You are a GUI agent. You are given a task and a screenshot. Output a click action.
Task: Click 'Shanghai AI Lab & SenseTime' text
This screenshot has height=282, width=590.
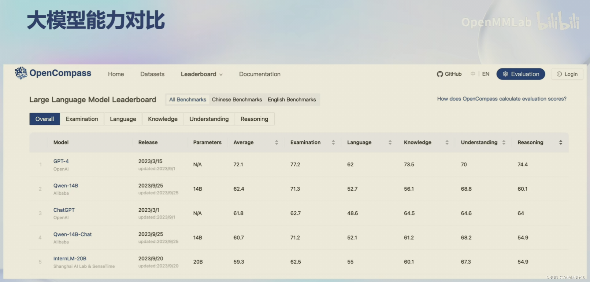84,266
